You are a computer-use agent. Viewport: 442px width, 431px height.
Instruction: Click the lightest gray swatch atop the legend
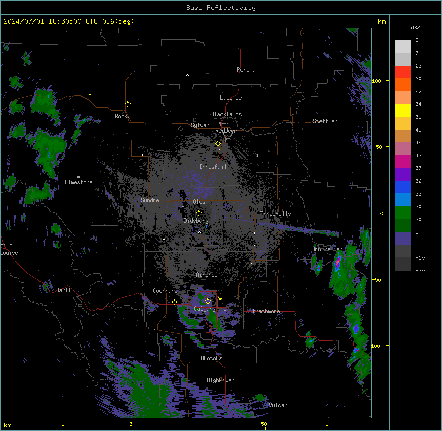pos(403,47)
